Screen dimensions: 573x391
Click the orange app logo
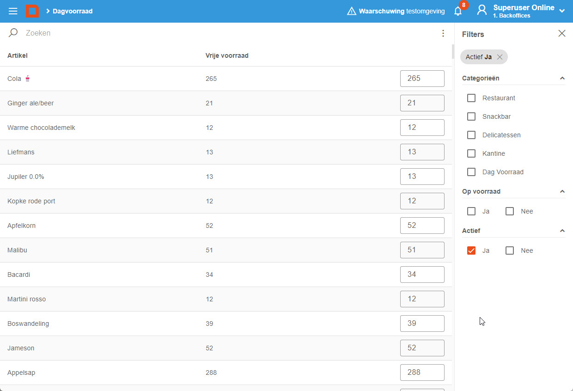[32, 11]
